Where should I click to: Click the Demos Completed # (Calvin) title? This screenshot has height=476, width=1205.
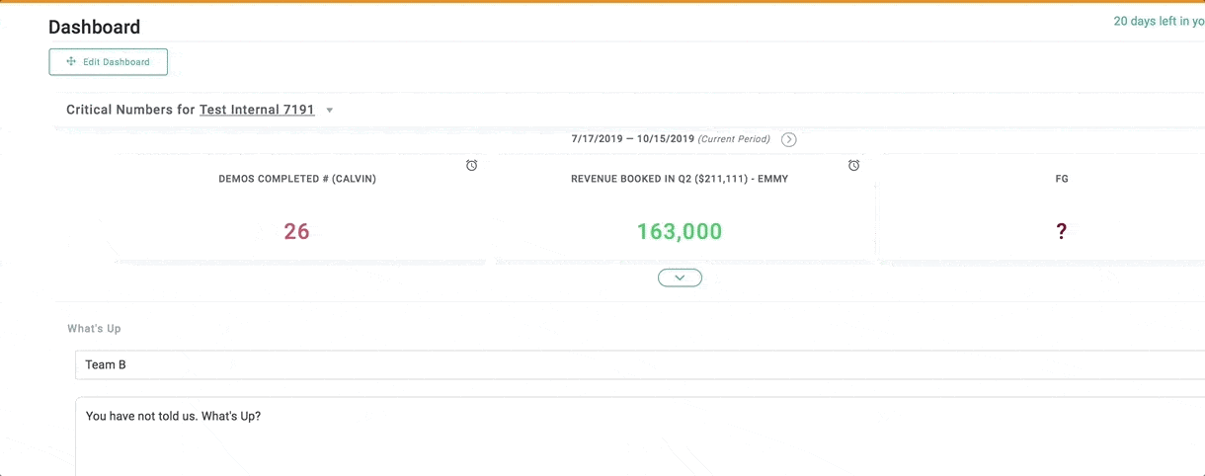[x=297, y=180]
